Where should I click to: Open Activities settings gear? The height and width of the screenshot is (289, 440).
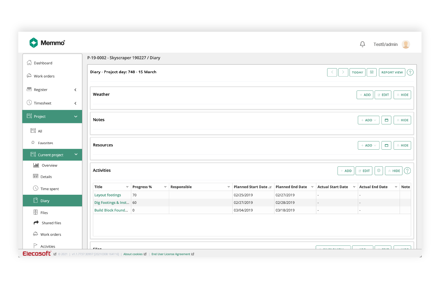(x=379, y=171)
